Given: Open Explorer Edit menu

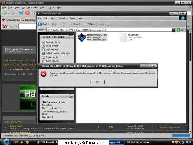Looking at the screenshot, I should pos(46,18).
